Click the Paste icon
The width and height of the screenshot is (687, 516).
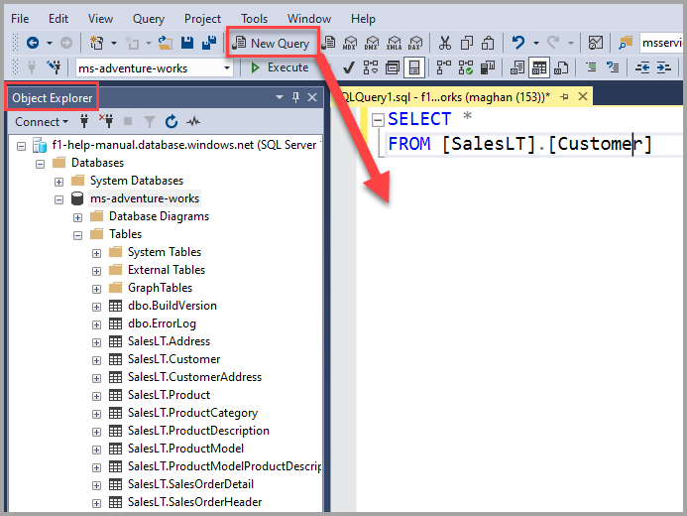tap(488, 43)
